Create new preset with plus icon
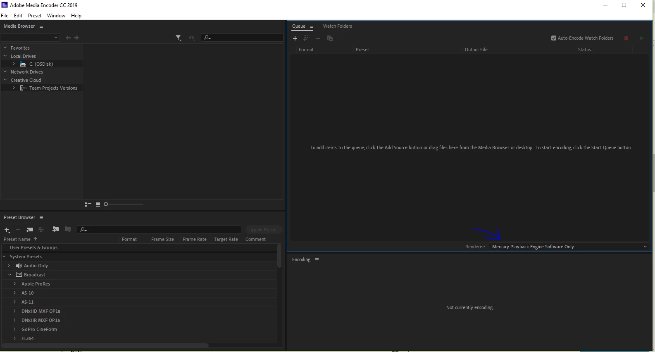655x352 pixels. (7, 230)
